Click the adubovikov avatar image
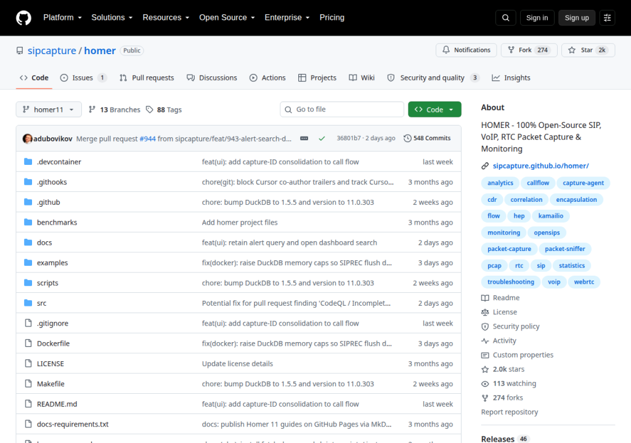The width and height of the screenshot is (631, 443). (x=27, y=138)
